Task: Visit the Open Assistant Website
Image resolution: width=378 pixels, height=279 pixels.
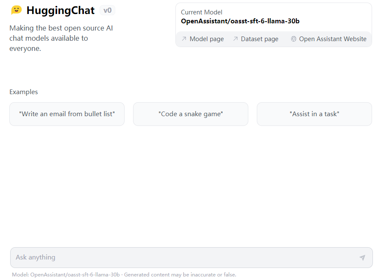Action: (333, 39)
